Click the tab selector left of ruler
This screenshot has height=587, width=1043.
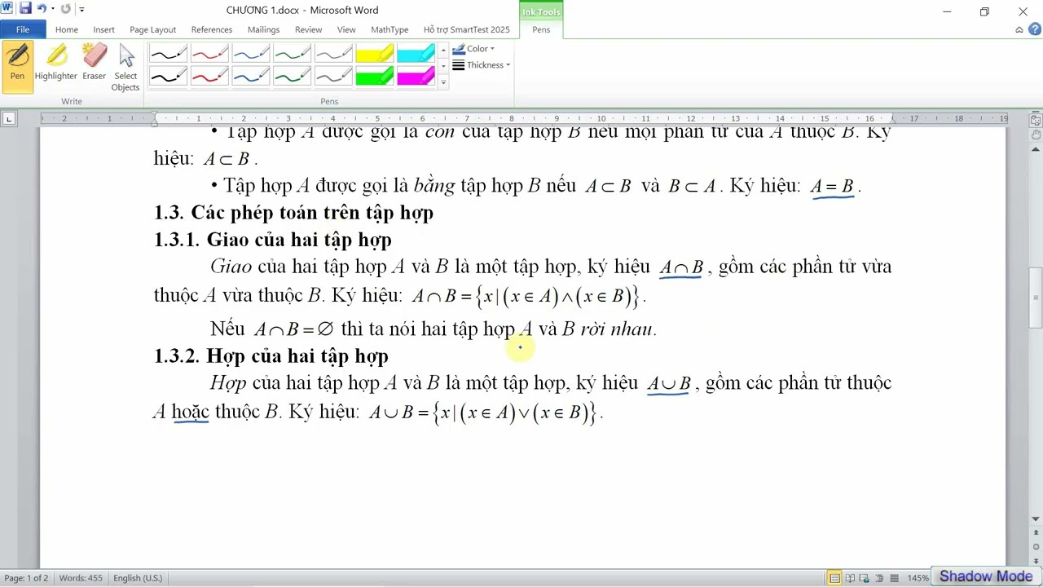(x=9, y=119)
